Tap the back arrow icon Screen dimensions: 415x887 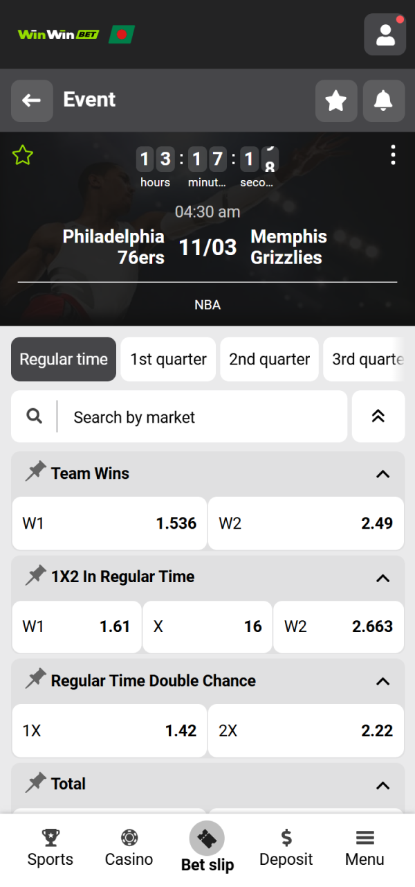point(32,100)
